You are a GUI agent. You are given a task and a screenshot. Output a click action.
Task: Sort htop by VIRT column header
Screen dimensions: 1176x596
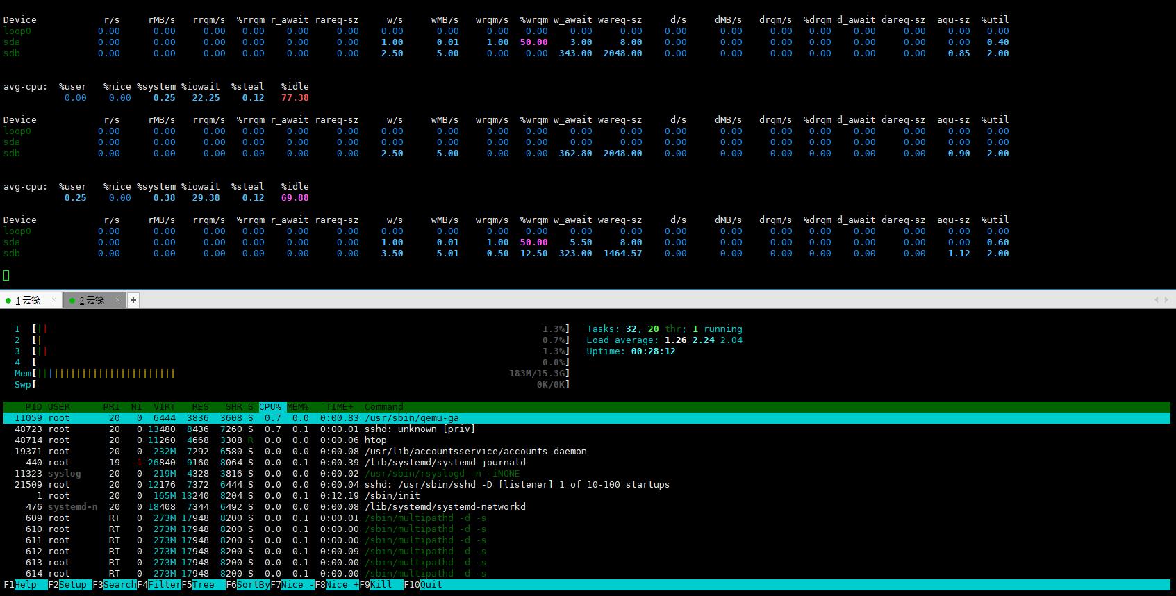(x=165, y=407)
